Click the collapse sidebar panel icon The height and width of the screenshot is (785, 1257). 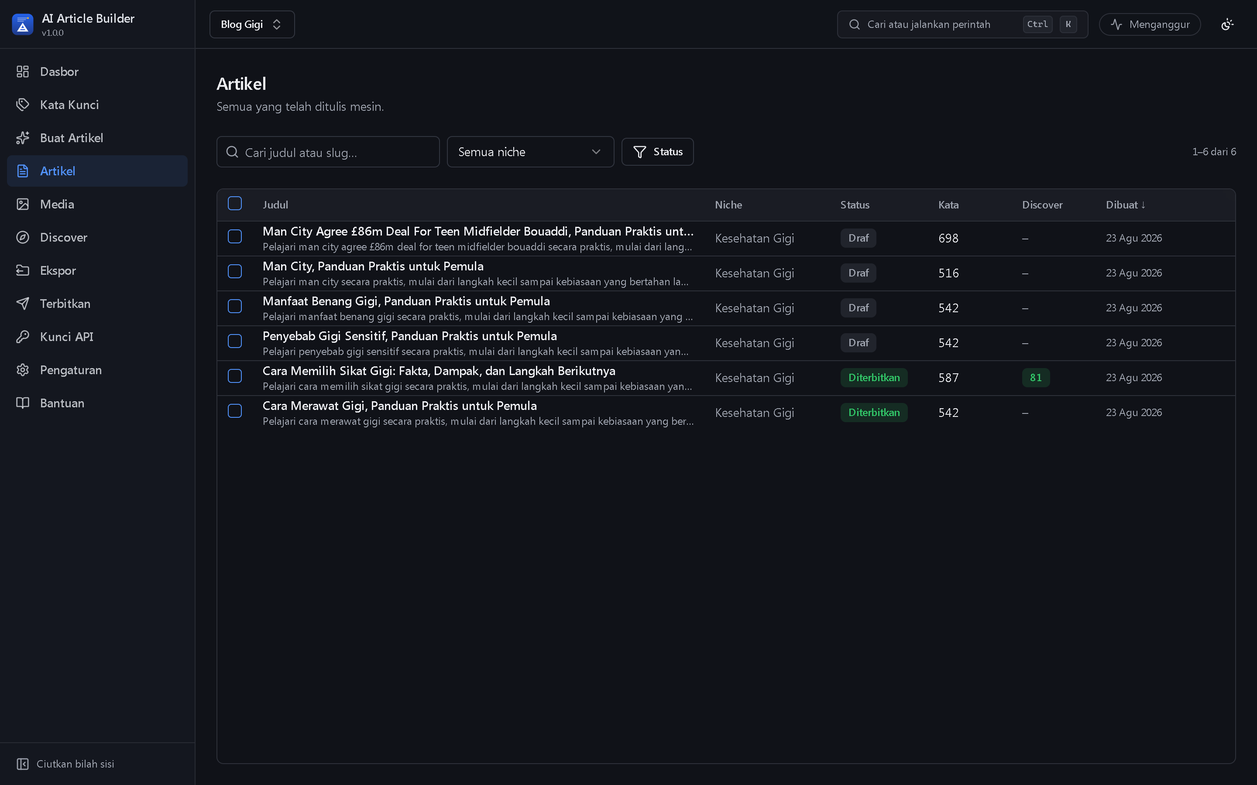(x=22, y=764)
